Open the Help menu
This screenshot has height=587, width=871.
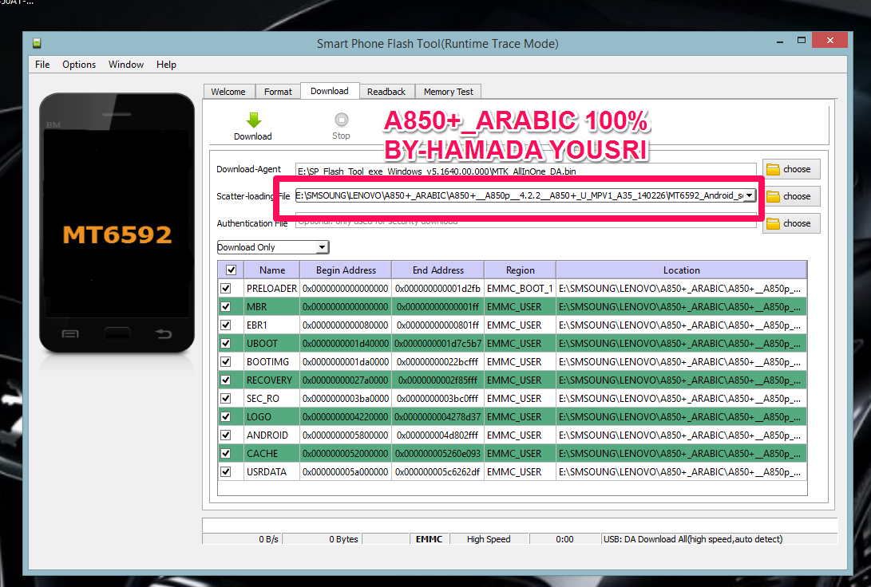click(x=166, y=65)
